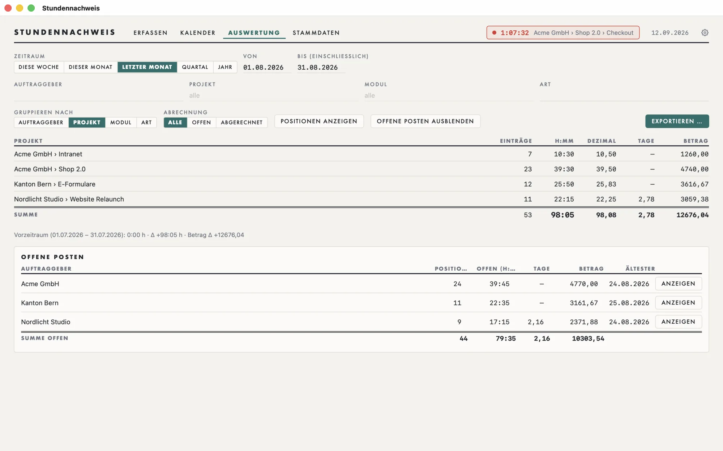This screenshot has height=451, width=723.
Task: Click the date 12.09.2026 in header
Action: pos(670,33)
